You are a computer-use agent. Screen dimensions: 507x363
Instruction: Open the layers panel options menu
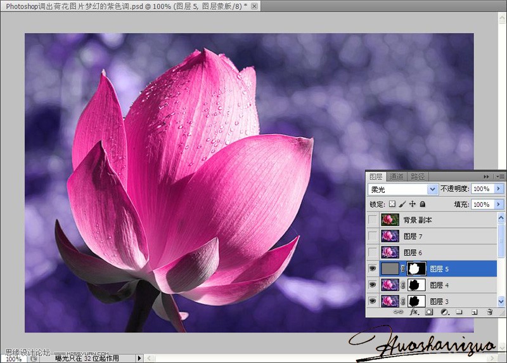[500, 176]
